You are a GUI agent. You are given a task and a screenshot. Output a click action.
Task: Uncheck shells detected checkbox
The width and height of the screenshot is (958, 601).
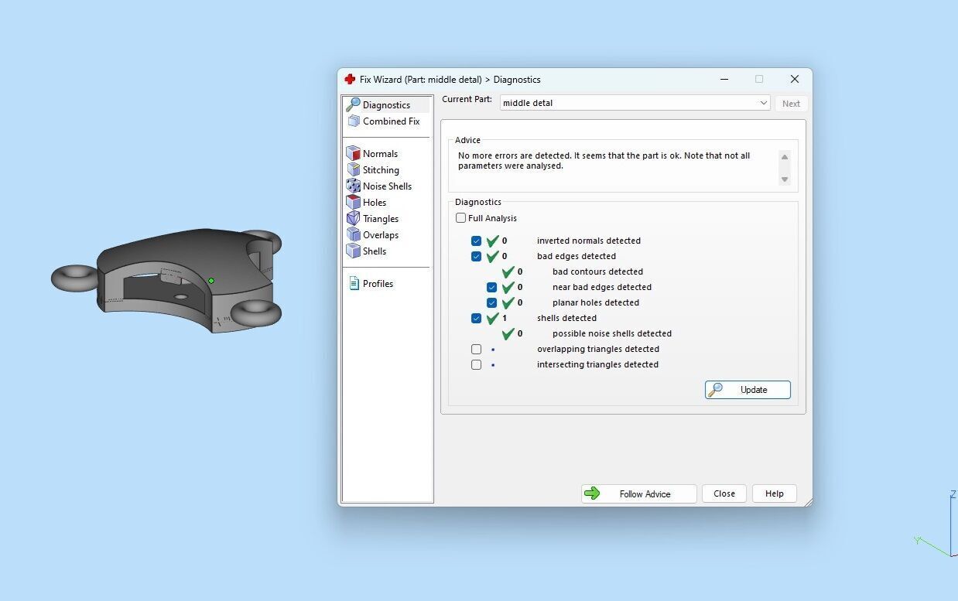pyautogui.click(x=476, y=318)
